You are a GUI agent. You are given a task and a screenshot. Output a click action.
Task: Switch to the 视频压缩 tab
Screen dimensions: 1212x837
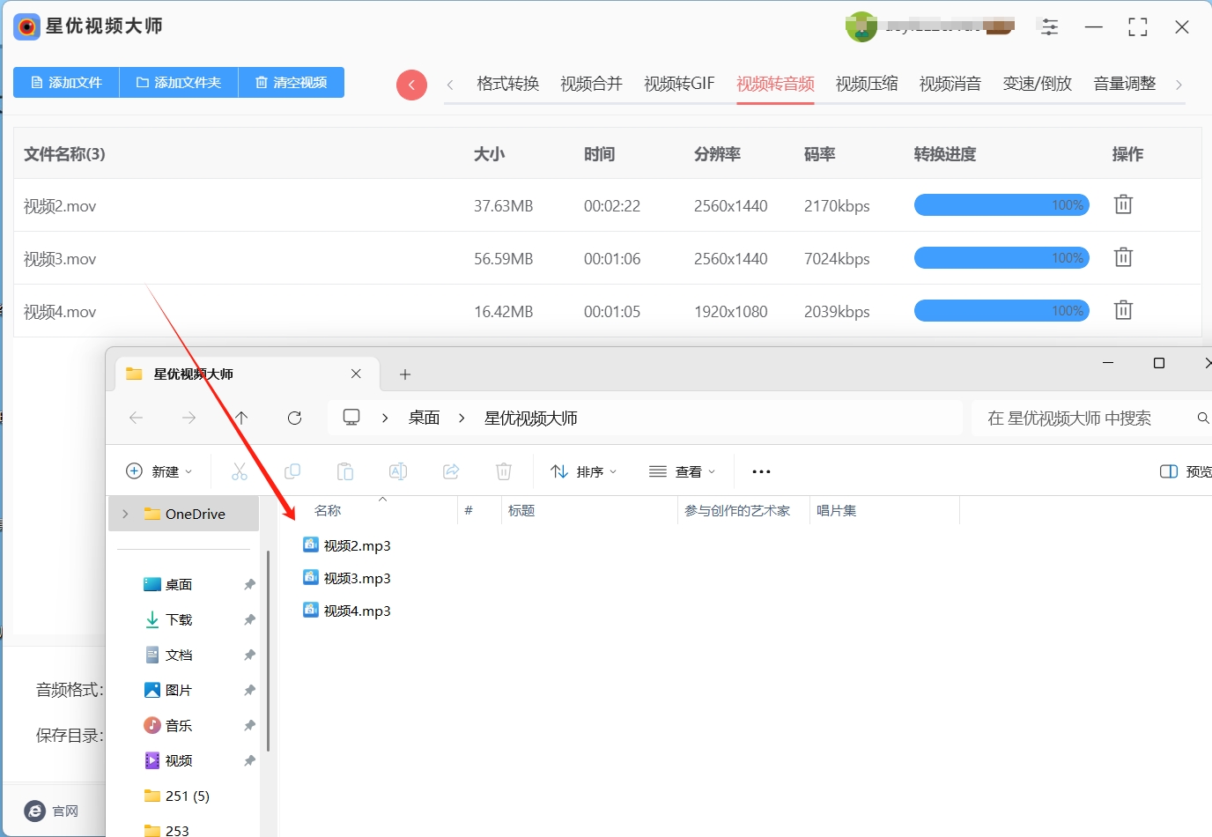coord(867,84)
